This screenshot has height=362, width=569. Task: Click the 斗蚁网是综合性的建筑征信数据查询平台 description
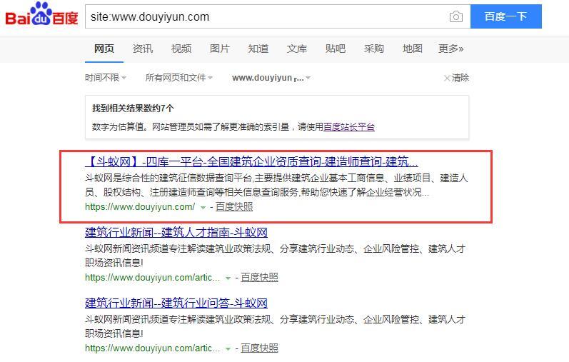tap(276, 185)
